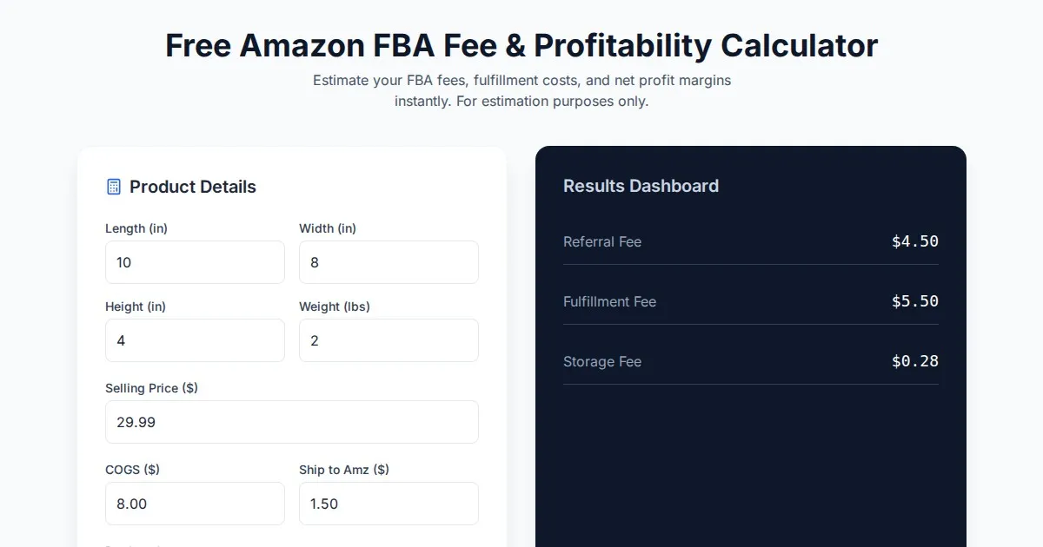
Task: Click the Selling Price input showing 29.99
Action: pos(291,422)
